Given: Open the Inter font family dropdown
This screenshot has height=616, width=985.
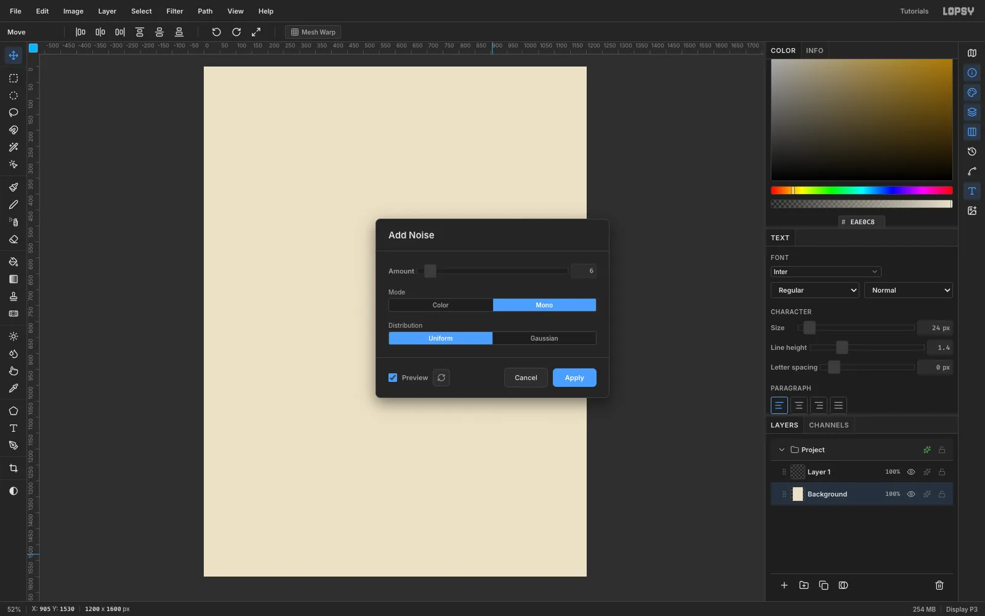Looking at the screenshot, I should [826, 272].
